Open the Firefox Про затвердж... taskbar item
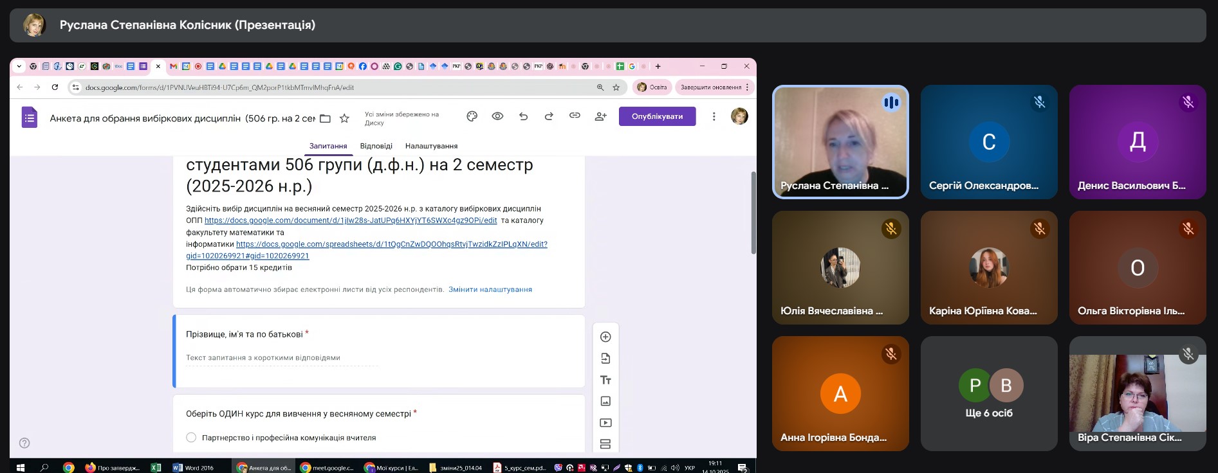 coord(113,467)
